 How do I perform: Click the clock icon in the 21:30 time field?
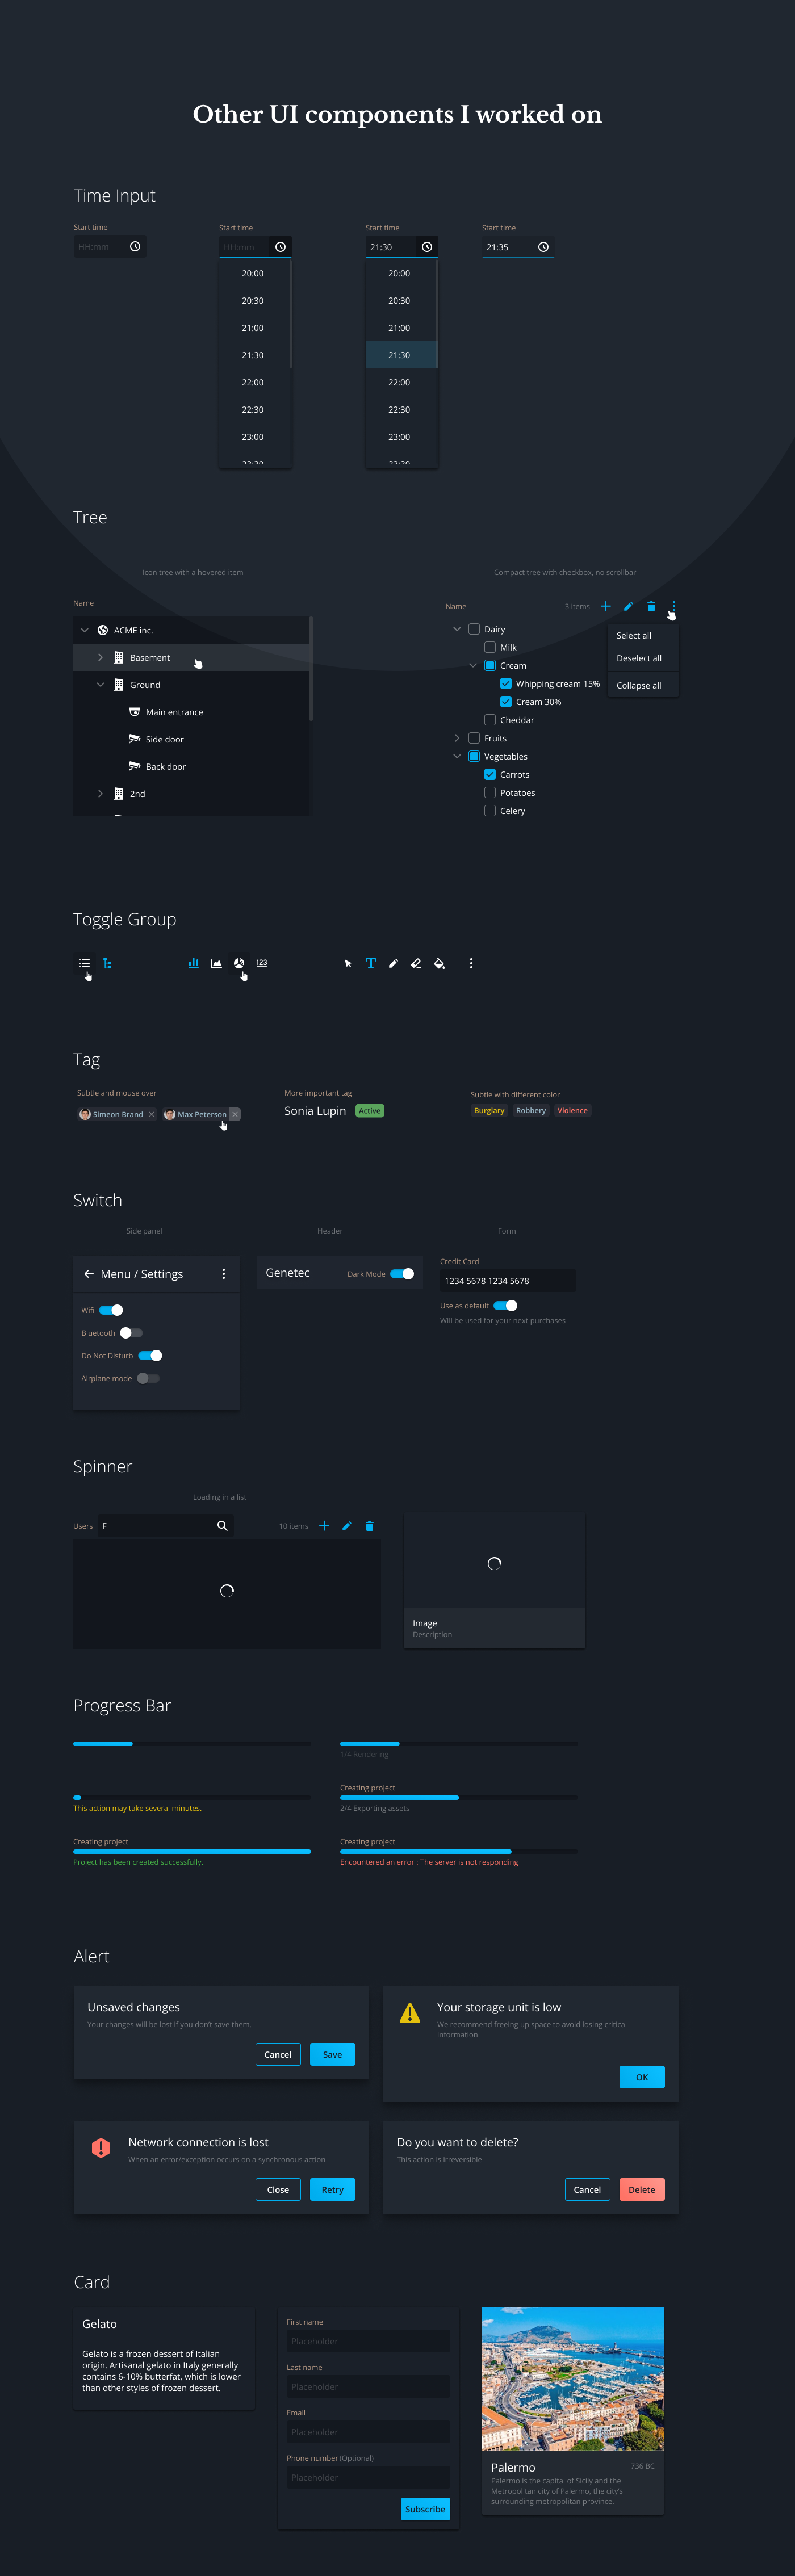(x=427, y=247)
